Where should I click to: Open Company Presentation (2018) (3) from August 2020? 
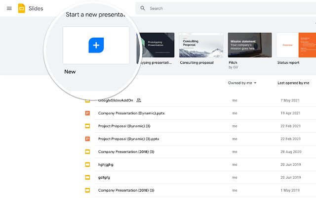click(126, 151)
